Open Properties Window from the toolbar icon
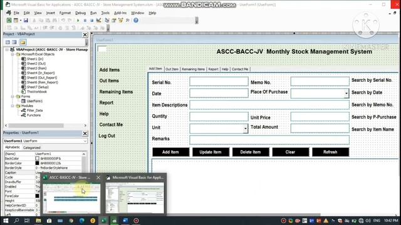Viewport: 401px width, 225px height. point(114,20)
